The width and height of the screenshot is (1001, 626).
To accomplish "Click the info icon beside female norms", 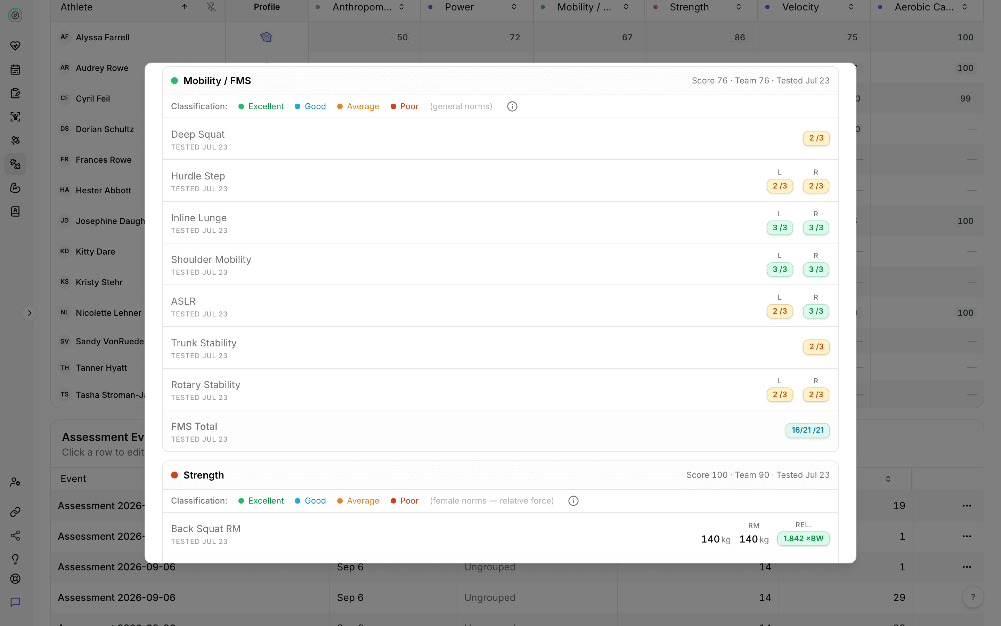I will point(573,501).
